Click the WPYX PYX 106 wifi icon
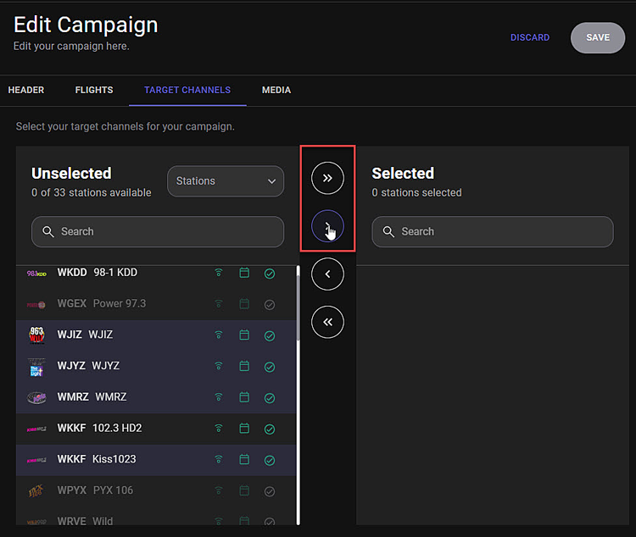636x537 pixels. click(x=219, y=490)
